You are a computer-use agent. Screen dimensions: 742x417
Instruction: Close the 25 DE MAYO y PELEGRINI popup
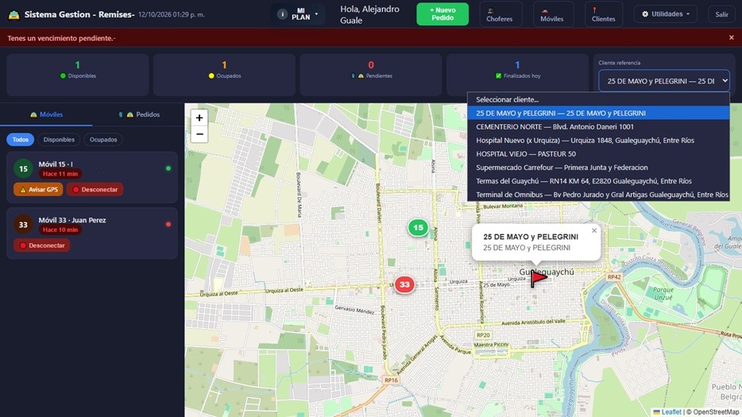click(594, 230)
